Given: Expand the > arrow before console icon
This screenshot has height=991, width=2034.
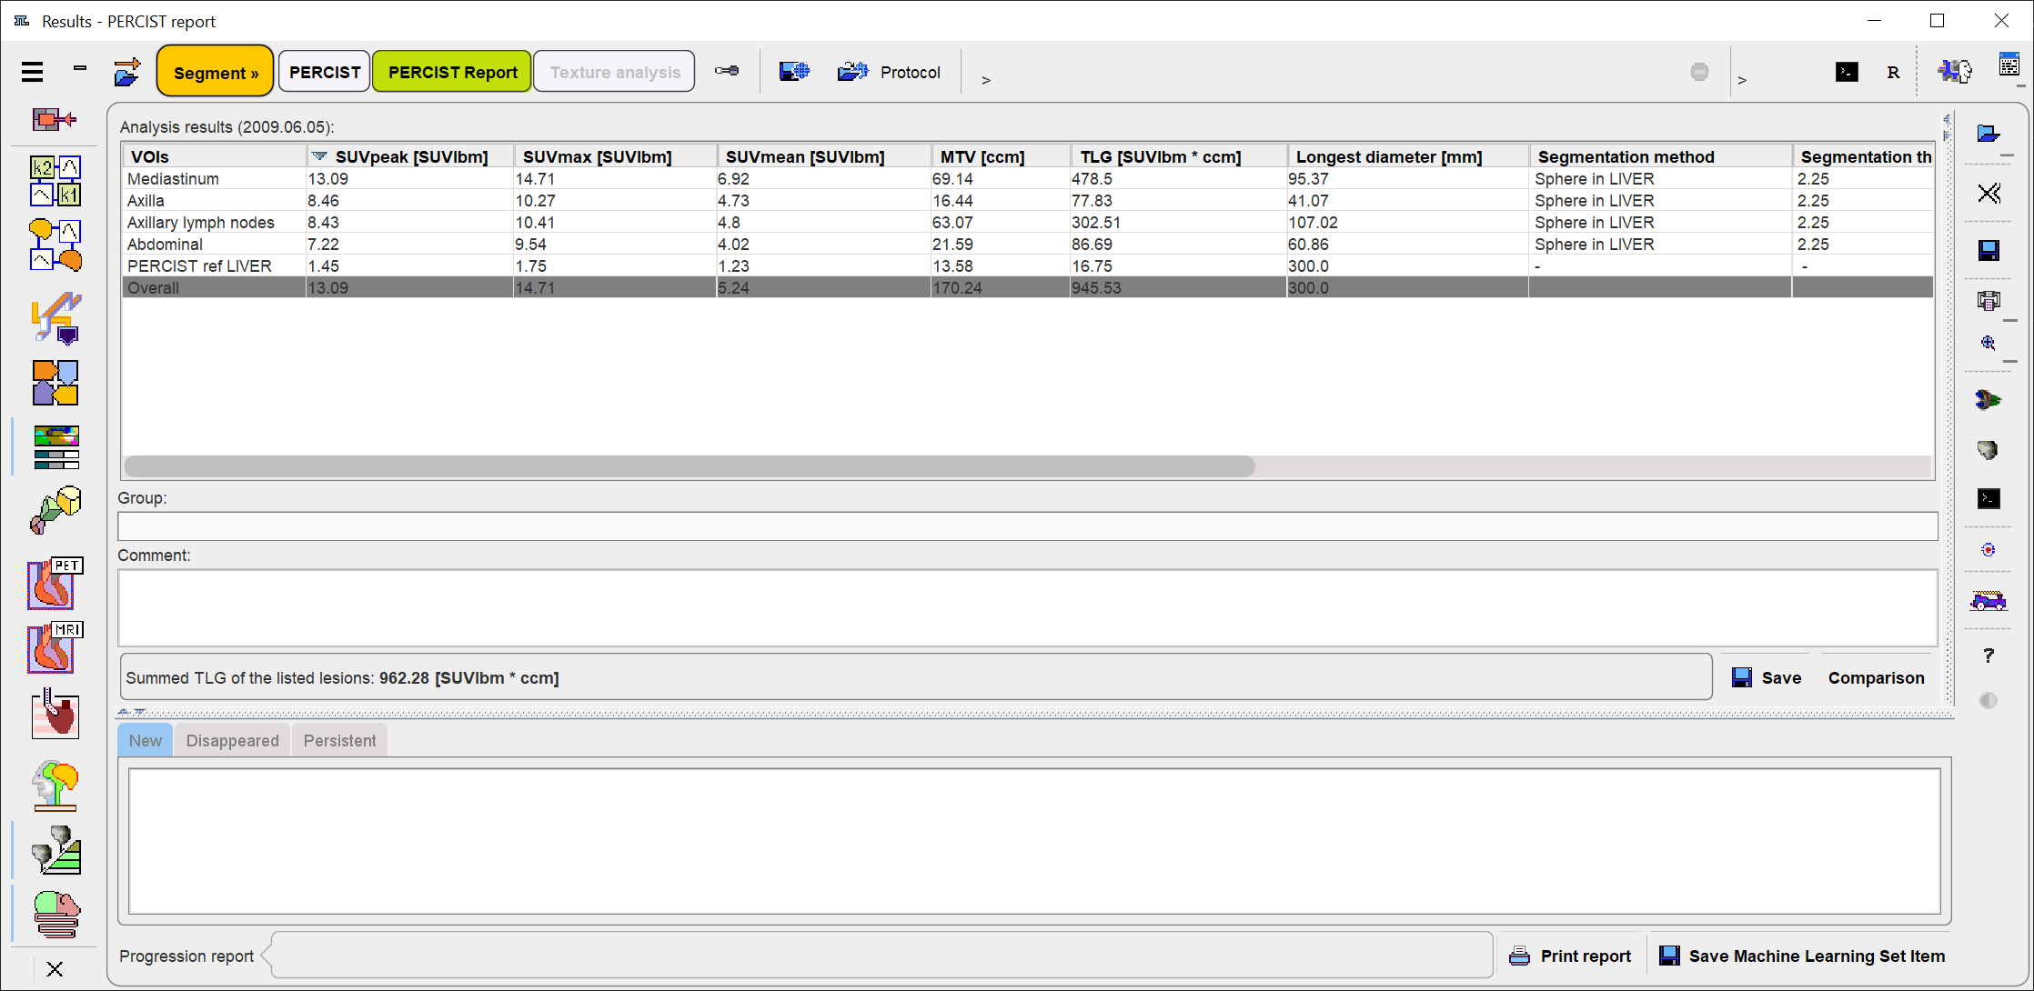Looking at the screenshot, I should pos(1742,80).
